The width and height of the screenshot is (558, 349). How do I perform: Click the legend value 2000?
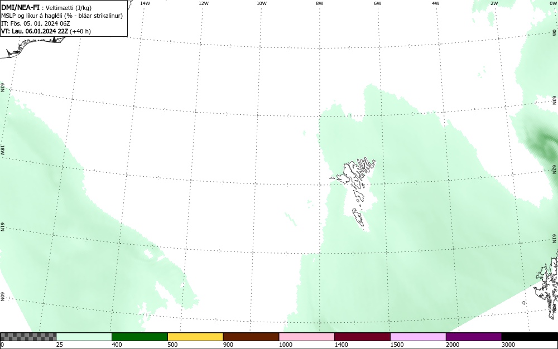[453, 345]
